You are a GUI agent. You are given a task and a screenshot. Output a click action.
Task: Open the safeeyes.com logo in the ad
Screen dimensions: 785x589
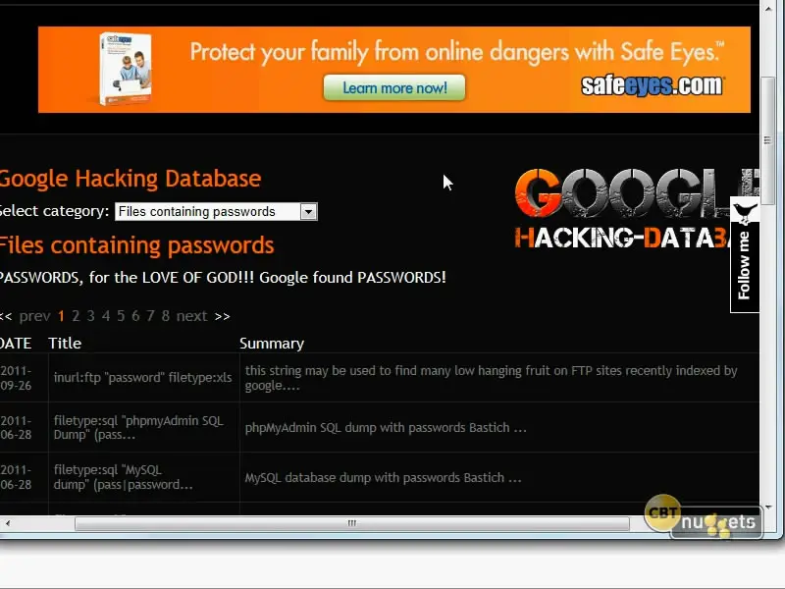(652, 85)
